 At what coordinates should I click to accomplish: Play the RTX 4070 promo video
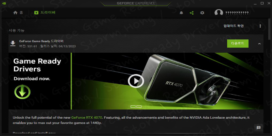point(136,81)
